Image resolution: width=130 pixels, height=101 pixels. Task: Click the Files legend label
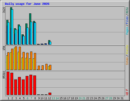(x=127, y=20)
